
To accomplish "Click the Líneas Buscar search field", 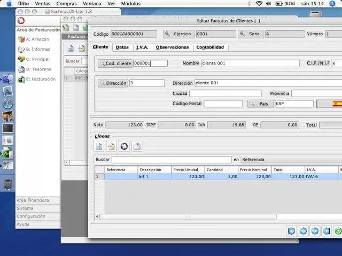I will click(x=172, y=159).
